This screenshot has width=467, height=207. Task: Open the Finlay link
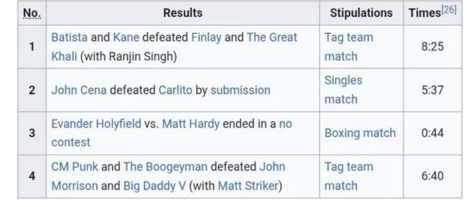coord(206,38)
